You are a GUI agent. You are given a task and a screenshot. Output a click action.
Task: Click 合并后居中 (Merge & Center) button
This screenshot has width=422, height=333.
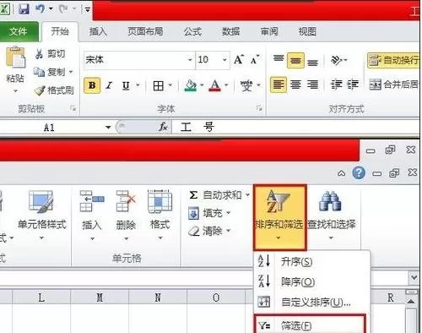[394, 84]
